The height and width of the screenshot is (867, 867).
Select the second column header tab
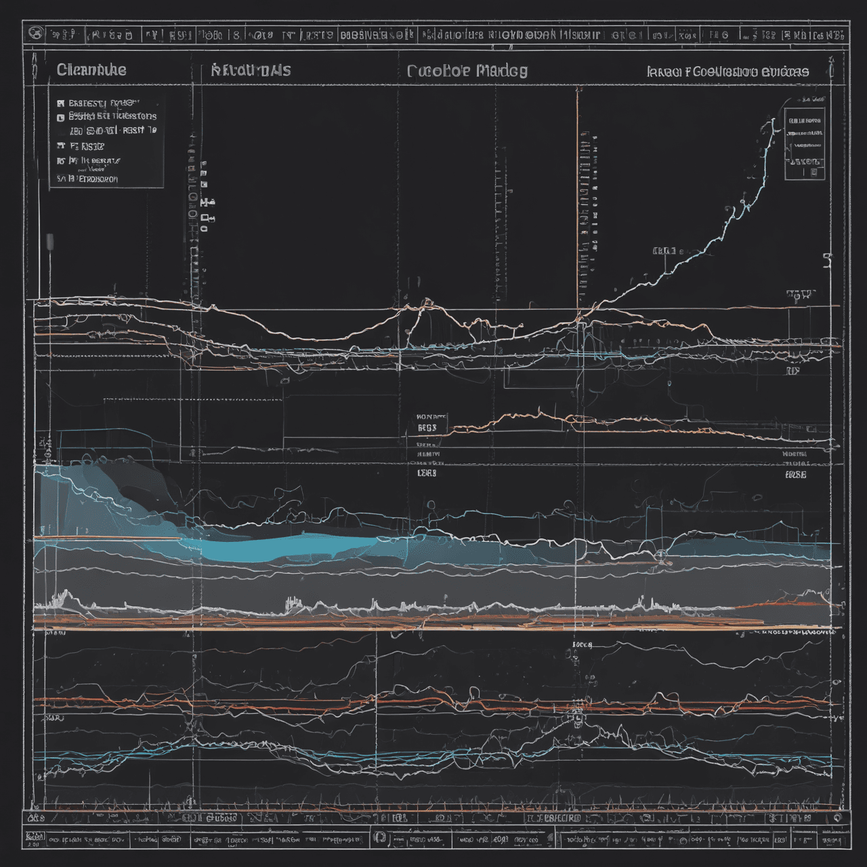coord(251,70)
